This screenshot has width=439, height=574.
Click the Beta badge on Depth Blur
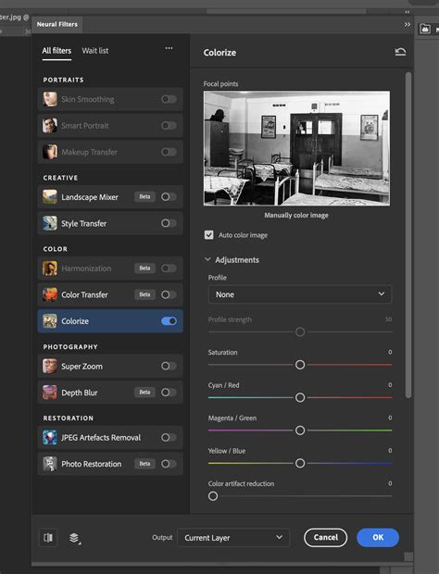click(x=144, y=393)
